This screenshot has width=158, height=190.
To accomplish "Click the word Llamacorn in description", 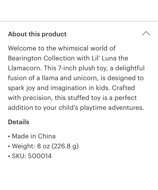I will pyautogui.click(x=25, y=68).
